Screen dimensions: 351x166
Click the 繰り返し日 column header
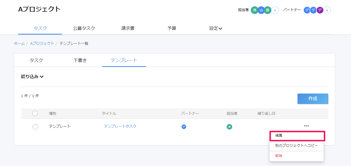(x=266, y=113)
